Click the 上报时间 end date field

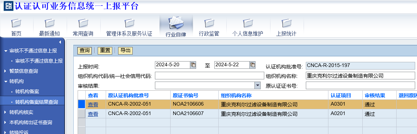click(x=232, y=65)
